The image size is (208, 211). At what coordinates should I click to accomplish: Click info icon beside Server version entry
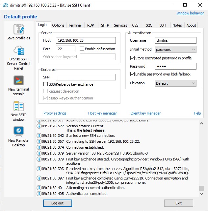click(39, 153)
